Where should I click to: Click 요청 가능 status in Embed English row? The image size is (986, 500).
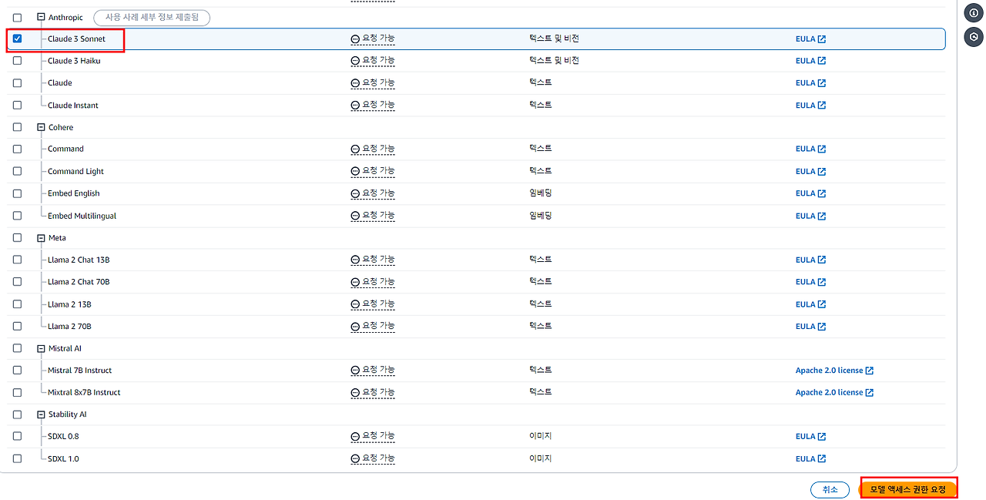(x=373, y=193)
